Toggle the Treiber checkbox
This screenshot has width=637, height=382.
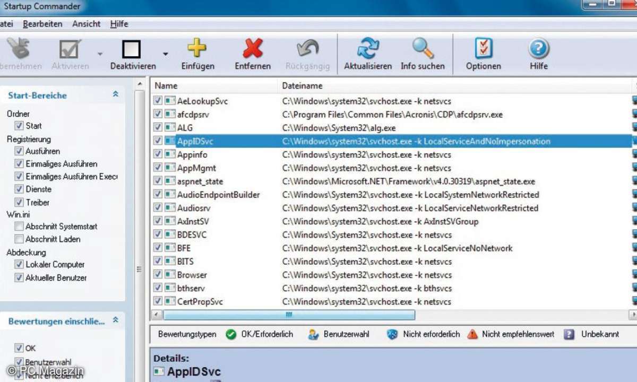point(20,202)
